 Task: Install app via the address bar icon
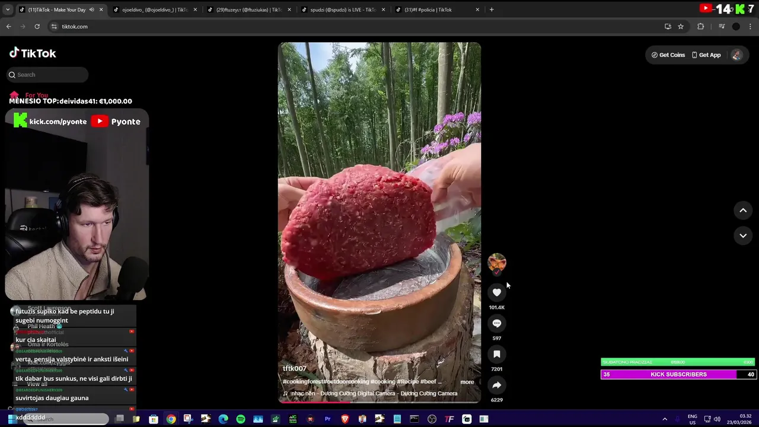tap(668, 27)
